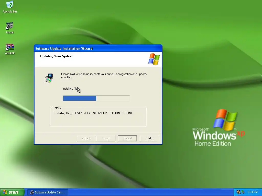
Task: Click the greyed-out Back button
Action: pyautogui.click(x=86, y=138)
